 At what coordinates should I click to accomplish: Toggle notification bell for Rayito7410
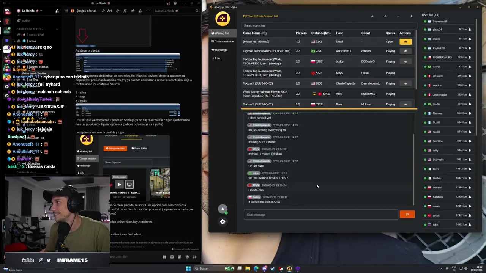470,48
